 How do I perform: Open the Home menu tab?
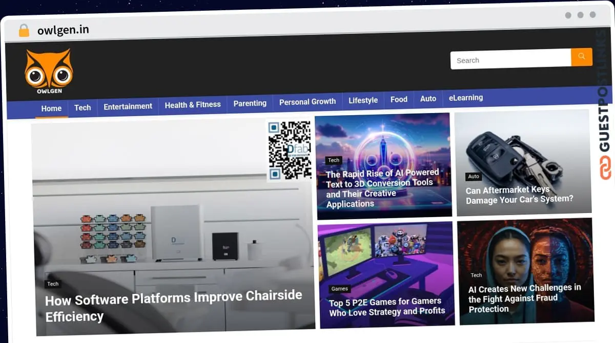pos(51,109)
